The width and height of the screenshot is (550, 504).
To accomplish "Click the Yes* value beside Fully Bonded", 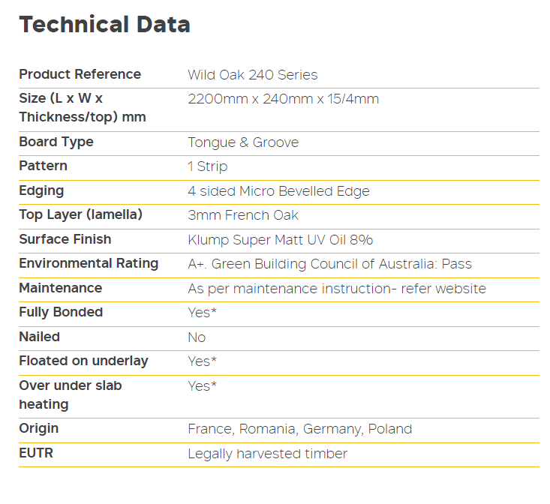I will click(202, 313).
